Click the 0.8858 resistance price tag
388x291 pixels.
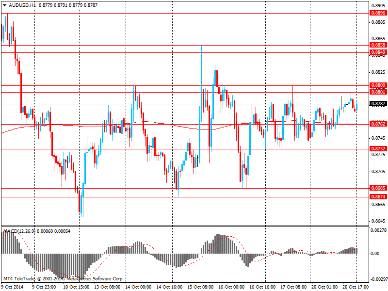point(378,45)
